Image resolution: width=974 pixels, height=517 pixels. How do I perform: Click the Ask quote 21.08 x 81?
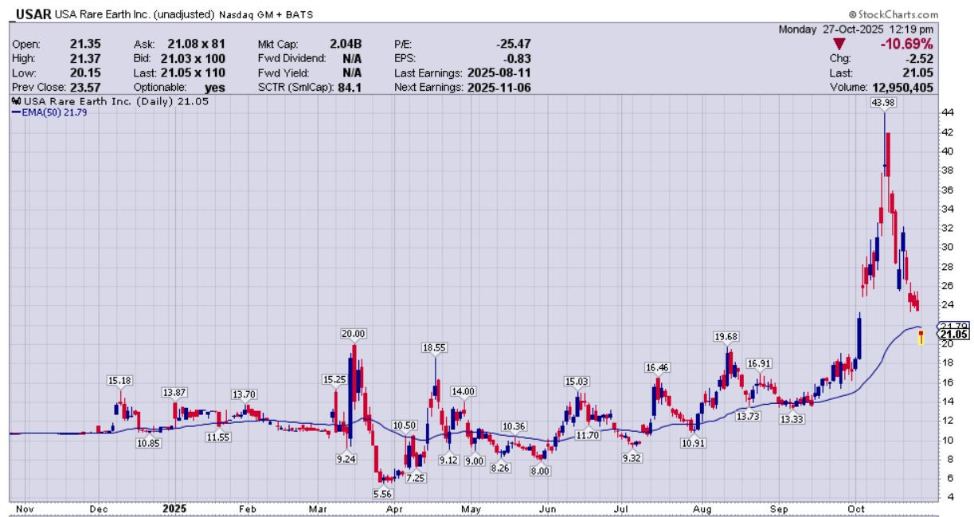198,45
